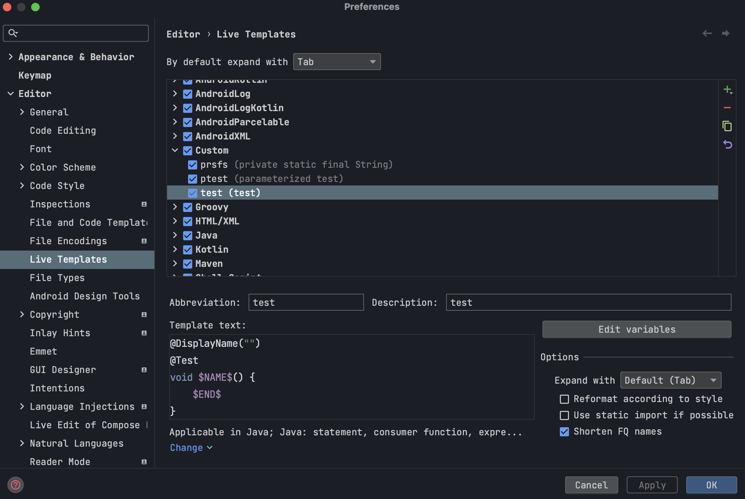Screen dimensions: 745x499
Task: Click the Restore deleted defaults undo icon
Action: coord(727,144)
